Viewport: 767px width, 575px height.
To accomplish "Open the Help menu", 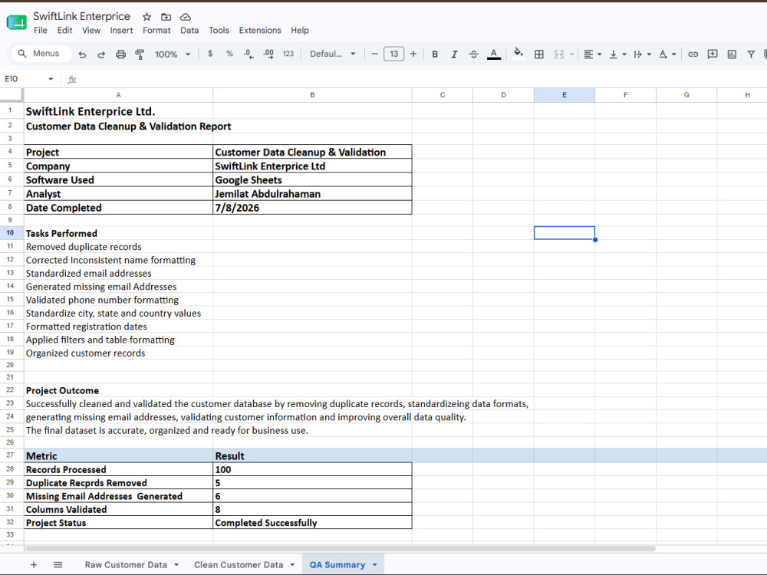I will pyautogui.click(x=300, y=31).
